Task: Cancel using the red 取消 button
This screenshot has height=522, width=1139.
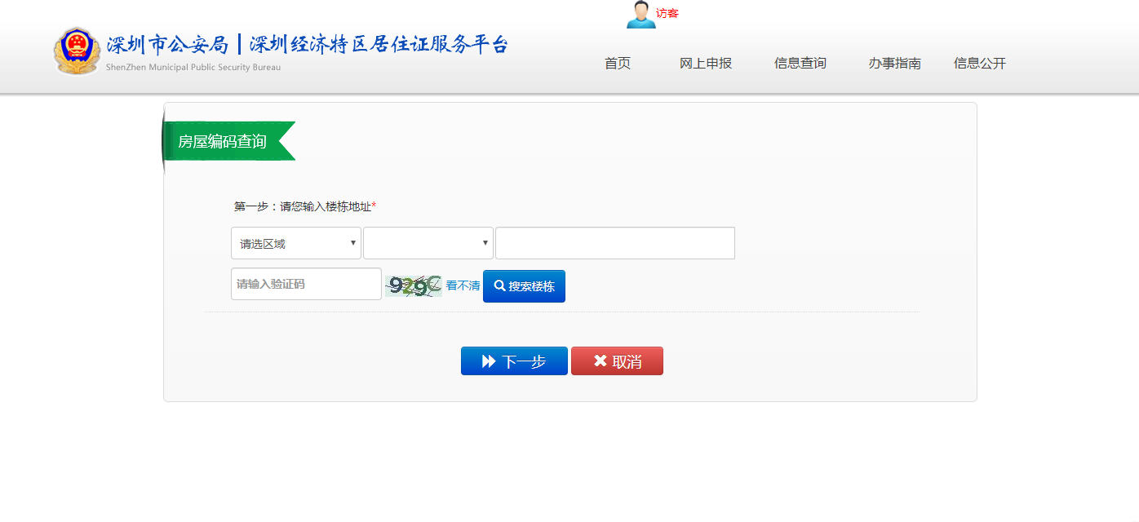Action: [617, 361]
